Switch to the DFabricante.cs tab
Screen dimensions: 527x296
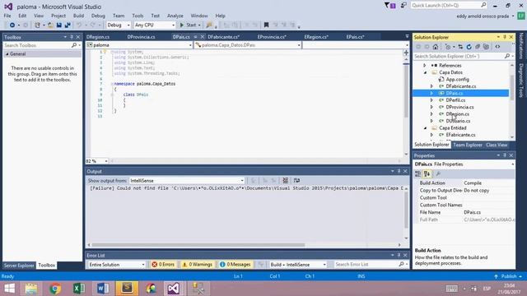point(223,37)
